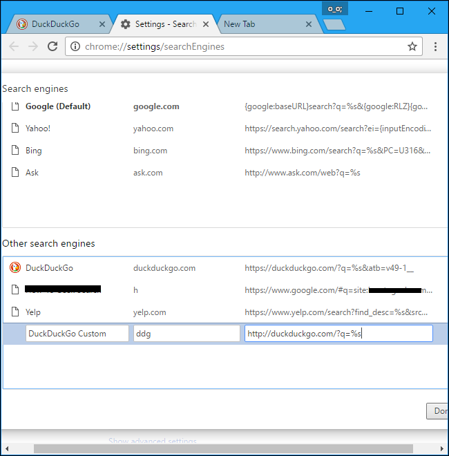Click the duckduckgo.com keyword

164,268
